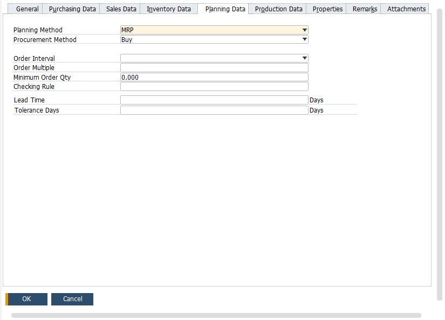Open the Procurement Method dropdown
445x320 pixels.
tap(305, 39)
